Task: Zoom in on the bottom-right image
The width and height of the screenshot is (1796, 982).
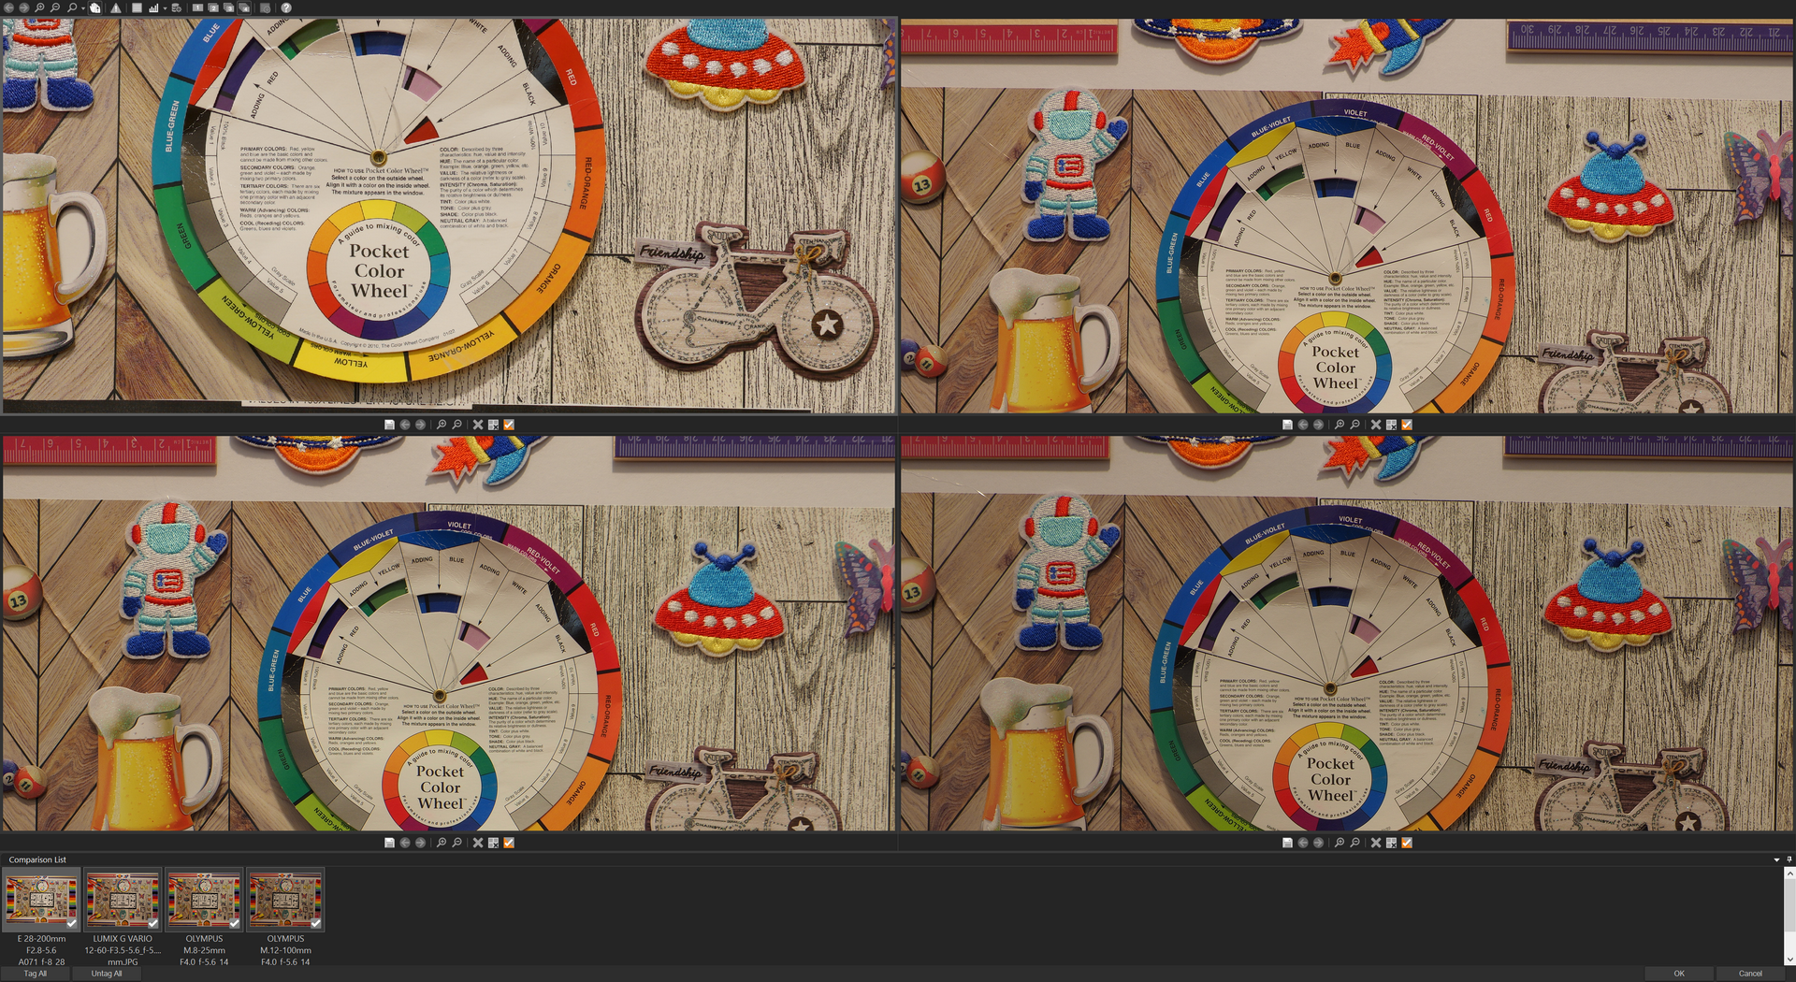Action: (1340, 842)
